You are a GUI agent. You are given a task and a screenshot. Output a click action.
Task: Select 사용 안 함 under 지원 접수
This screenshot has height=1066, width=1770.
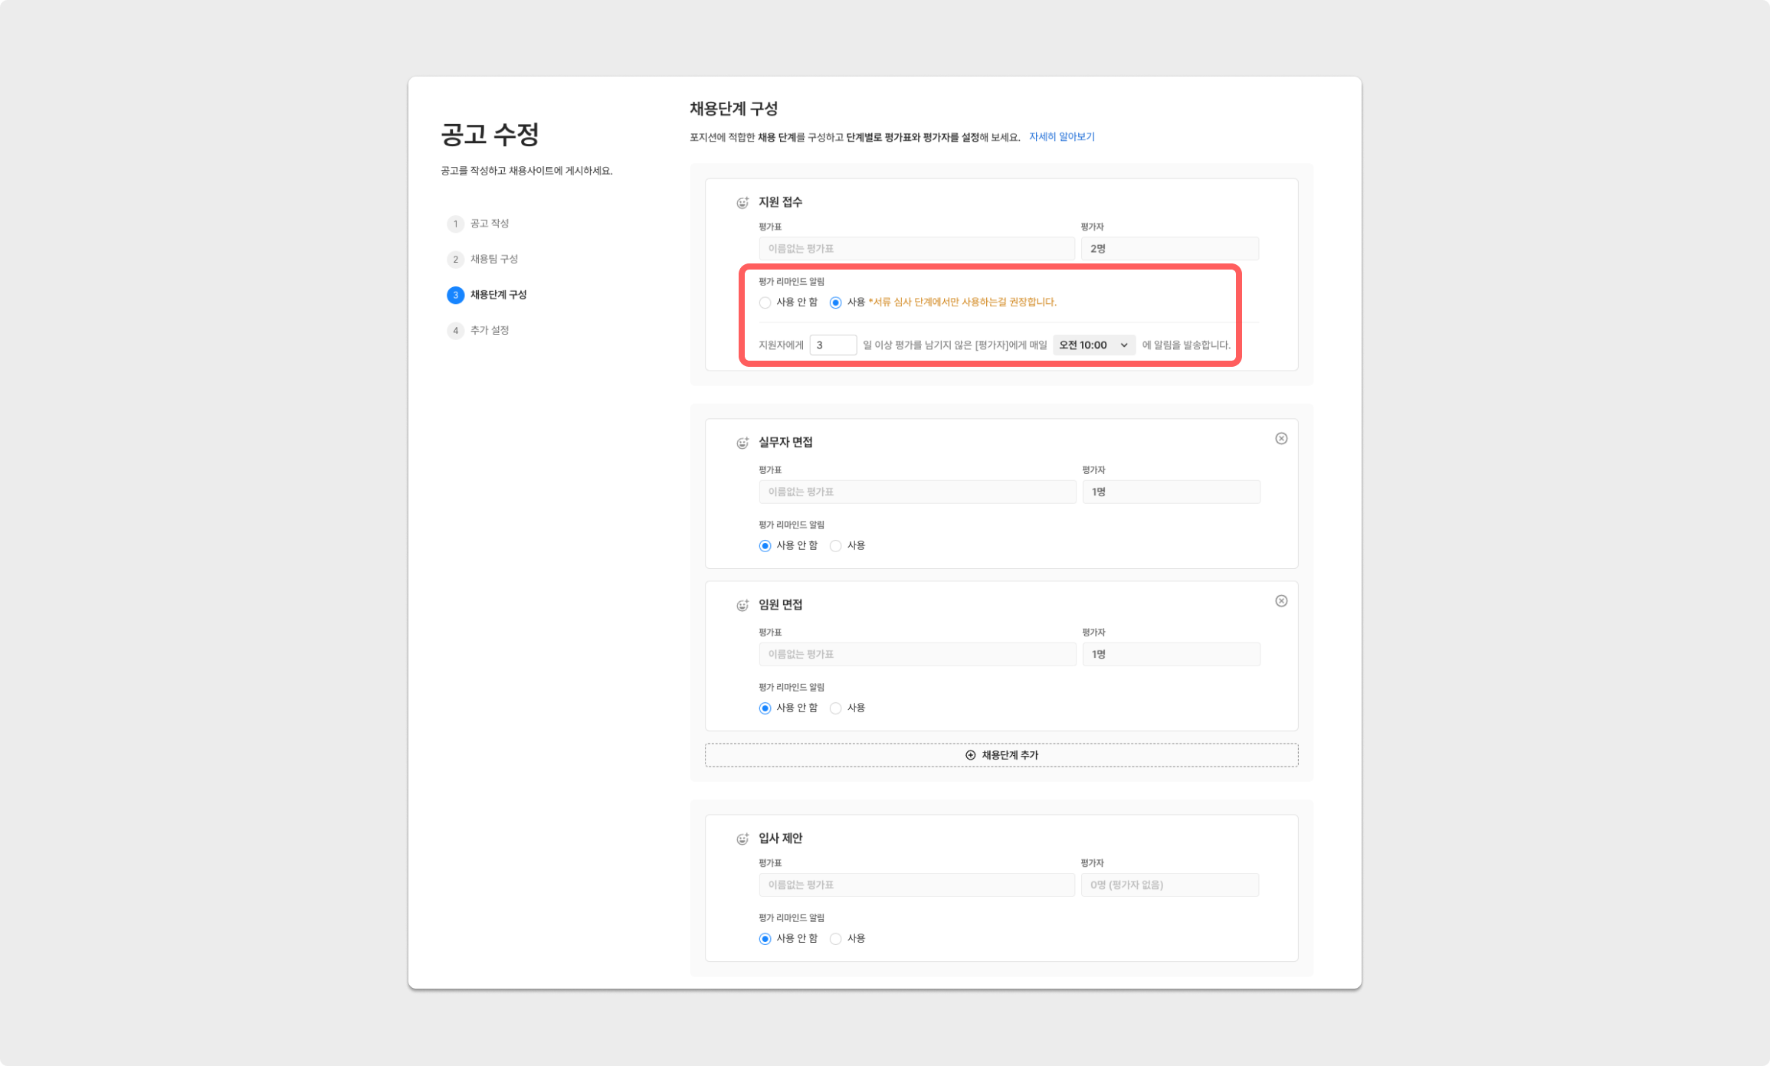[765, 302]
